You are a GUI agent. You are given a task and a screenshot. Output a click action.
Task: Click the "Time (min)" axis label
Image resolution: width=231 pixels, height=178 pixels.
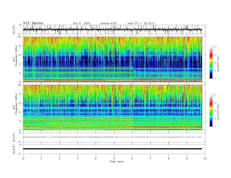tap(117, 161)
